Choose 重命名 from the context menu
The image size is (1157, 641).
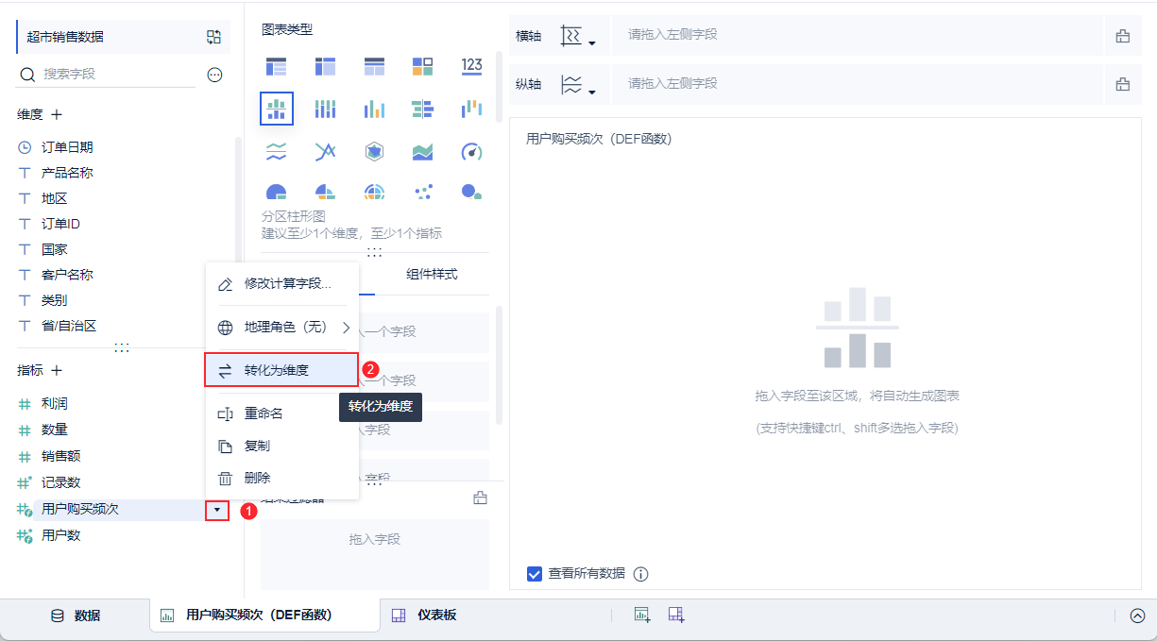(x=282, y=413)
